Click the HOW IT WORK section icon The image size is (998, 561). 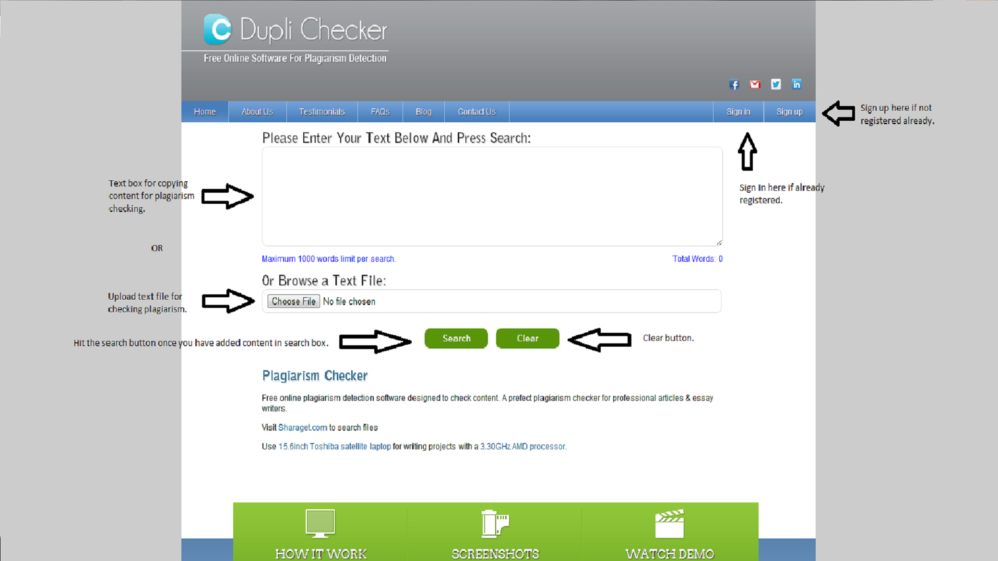point(320,523)
